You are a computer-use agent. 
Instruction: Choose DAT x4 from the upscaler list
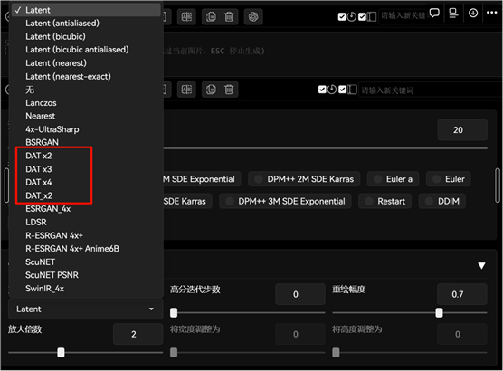[x=39, y=182]
